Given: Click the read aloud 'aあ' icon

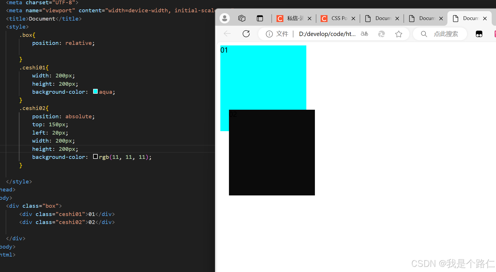Looking at the screenshot, I should point(364,34).
